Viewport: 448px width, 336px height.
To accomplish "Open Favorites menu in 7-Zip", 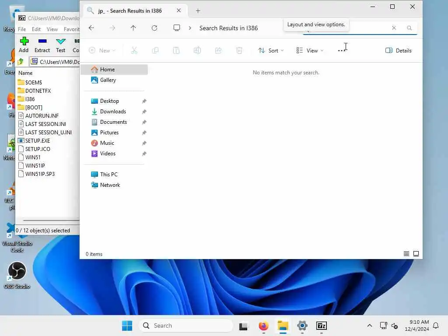I will (71, 29).
